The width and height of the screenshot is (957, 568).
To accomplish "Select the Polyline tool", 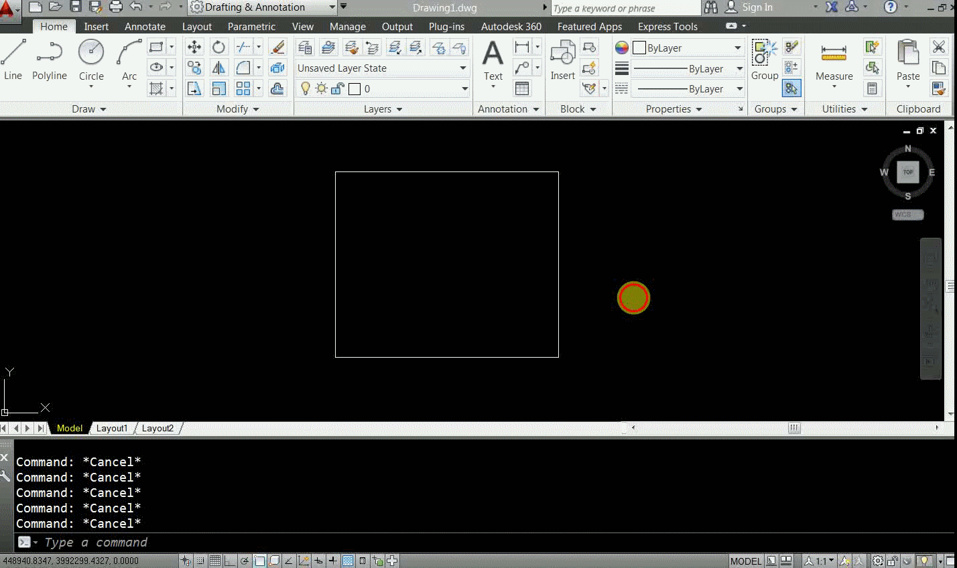I will pyautogui.click(x=49, y=59).
